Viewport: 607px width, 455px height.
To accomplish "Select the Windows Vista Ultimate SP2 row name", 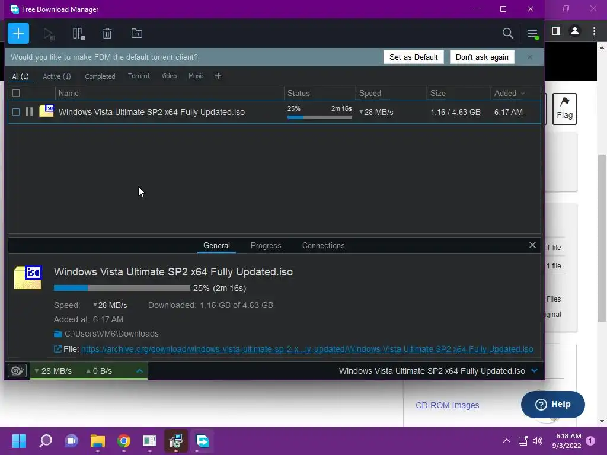I will pos(151,112).
